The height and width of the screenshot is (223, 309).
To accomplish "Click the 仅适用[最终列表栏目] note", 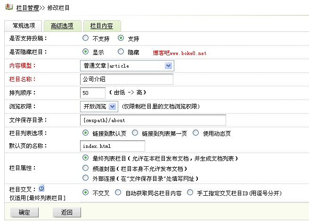I will (37, 198).
